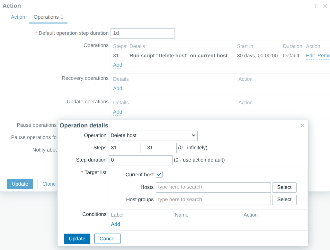The height and width of the screenshot is (250, 330).
Task: Close the Operation details dialog
Action: [x=302, y=125]
